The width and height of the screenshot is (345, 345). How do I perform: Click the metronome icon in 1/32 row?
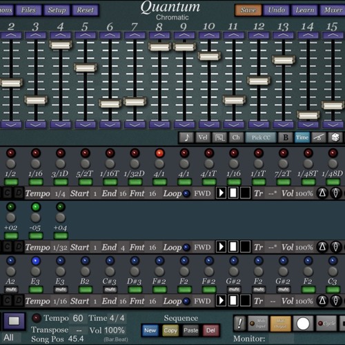[322, 247]
